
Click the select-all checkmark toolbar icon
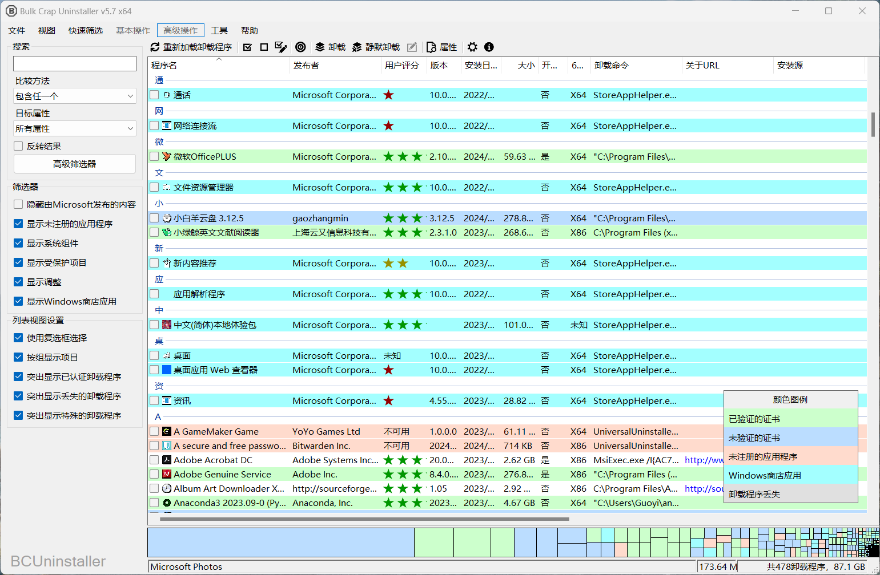(x=247, y=47)
